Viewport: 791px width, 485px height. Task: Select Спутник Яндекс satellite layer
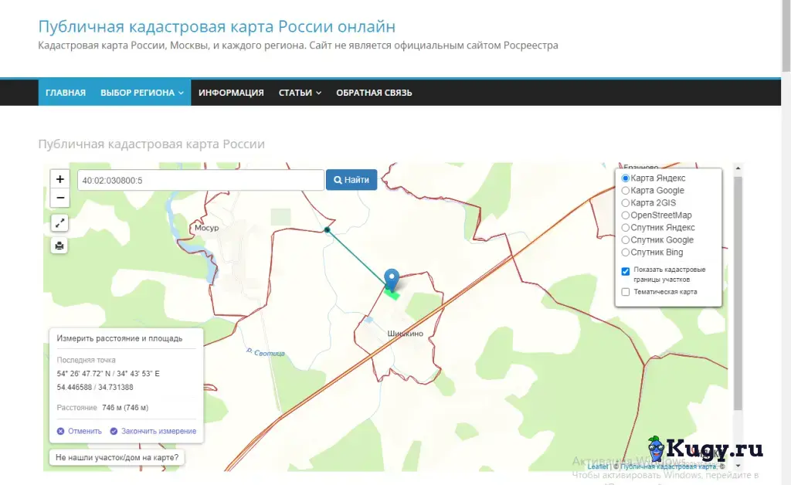(626, 227)
